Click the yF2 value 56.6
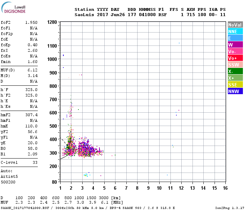245x210 pixels. point(33,132)
